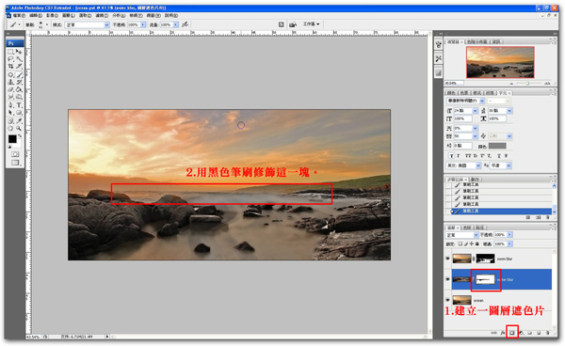Image resolution: width=565 pixels, height=346 pixels.
Task: Toggle lock transparent pixels
Action: [x=460, y=244]
